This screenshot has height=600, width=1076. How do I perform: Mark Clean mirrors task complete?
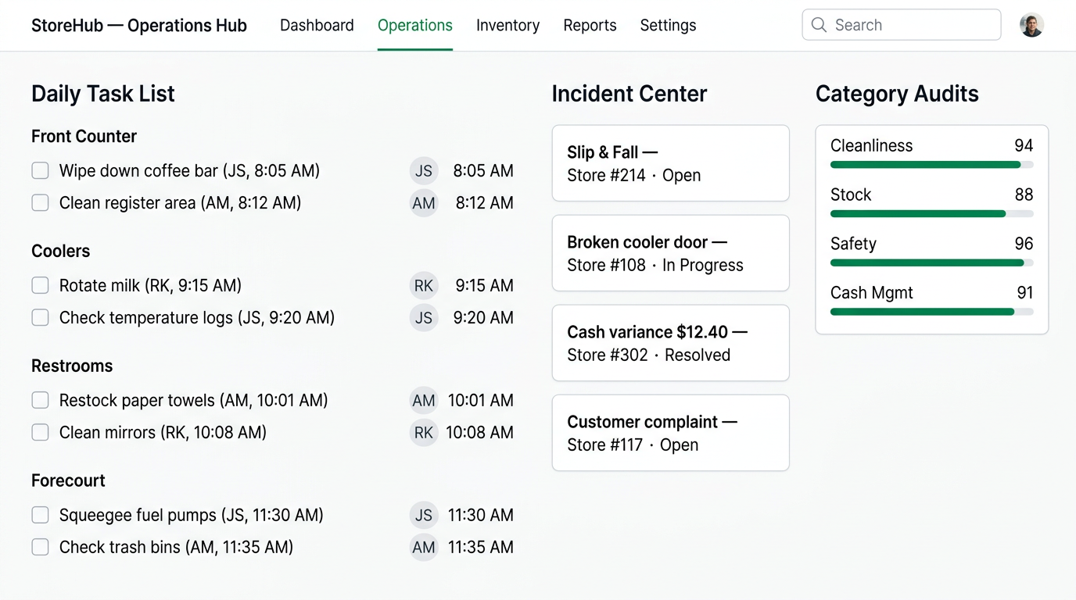point(40,432)
